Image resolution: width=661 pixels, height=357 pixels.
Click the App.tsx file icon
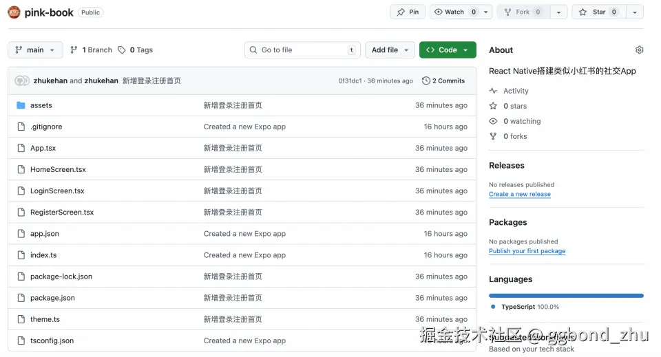(21, 148)
